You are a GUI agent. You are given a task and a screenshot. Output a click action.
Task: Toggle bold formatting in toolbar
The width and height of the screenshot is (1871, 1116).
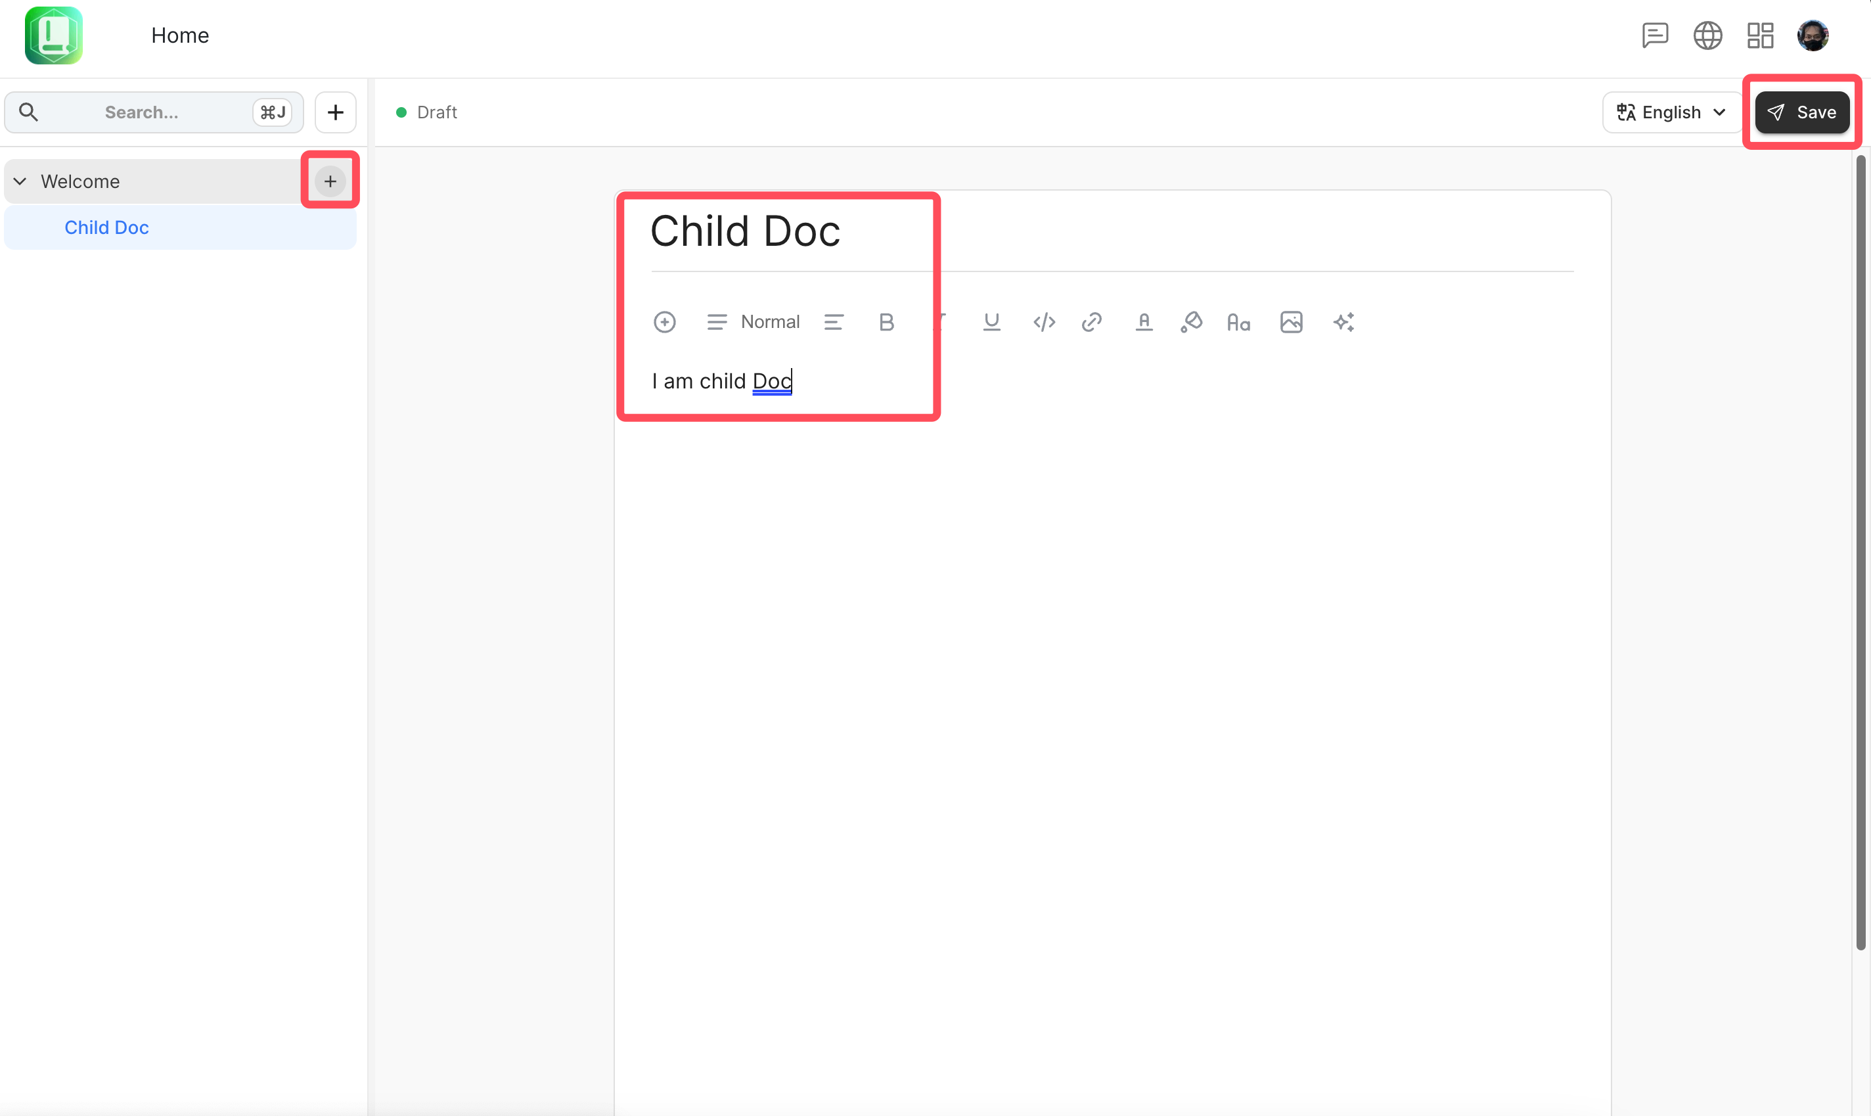pos(886,322)
